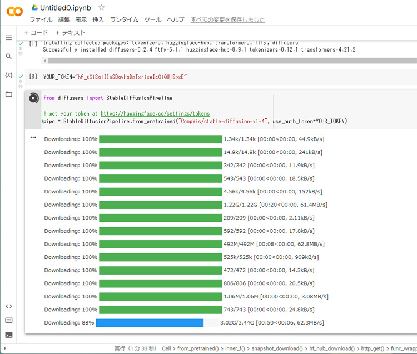Add a code cell with + コード
This screenshot has width=417, height=354.
36,33
